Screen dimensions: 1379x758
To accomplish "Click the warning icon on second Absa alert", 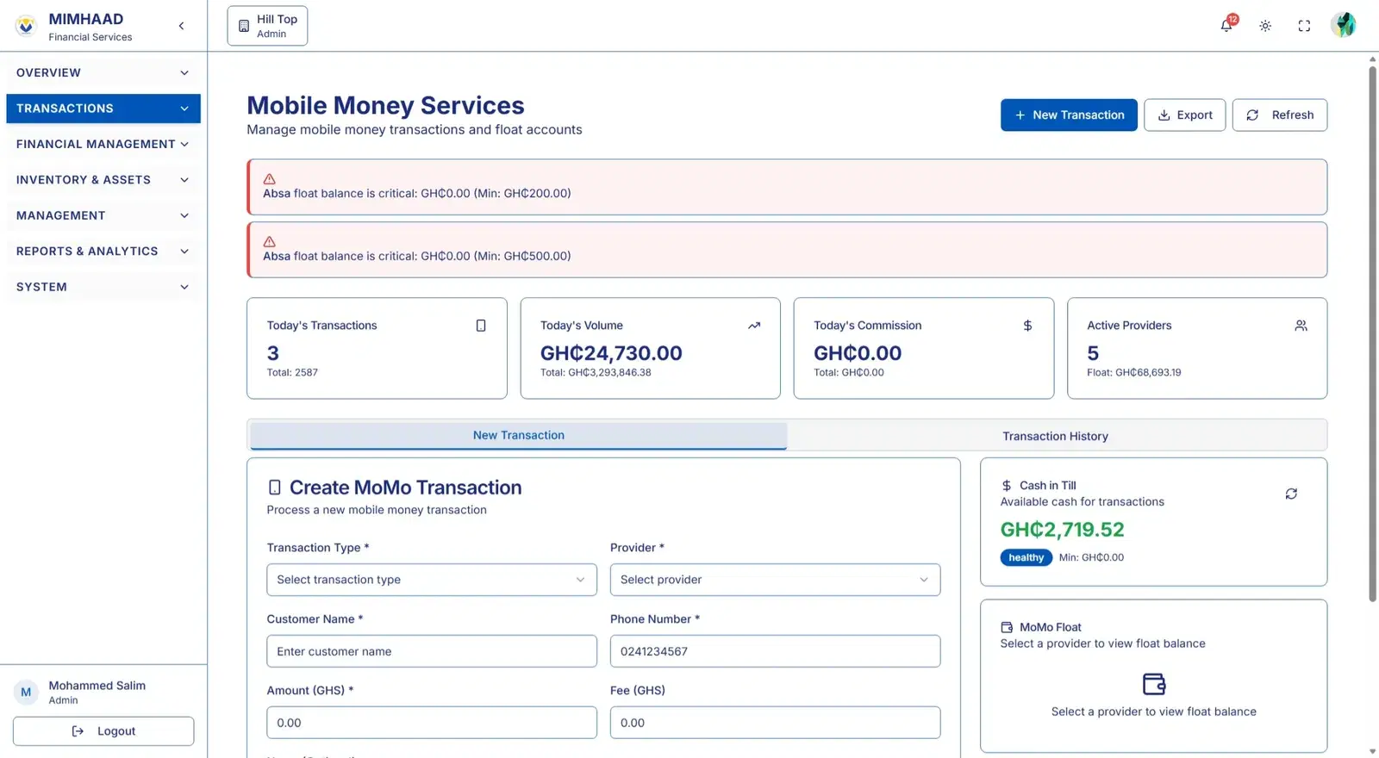I will coord(269,242).
